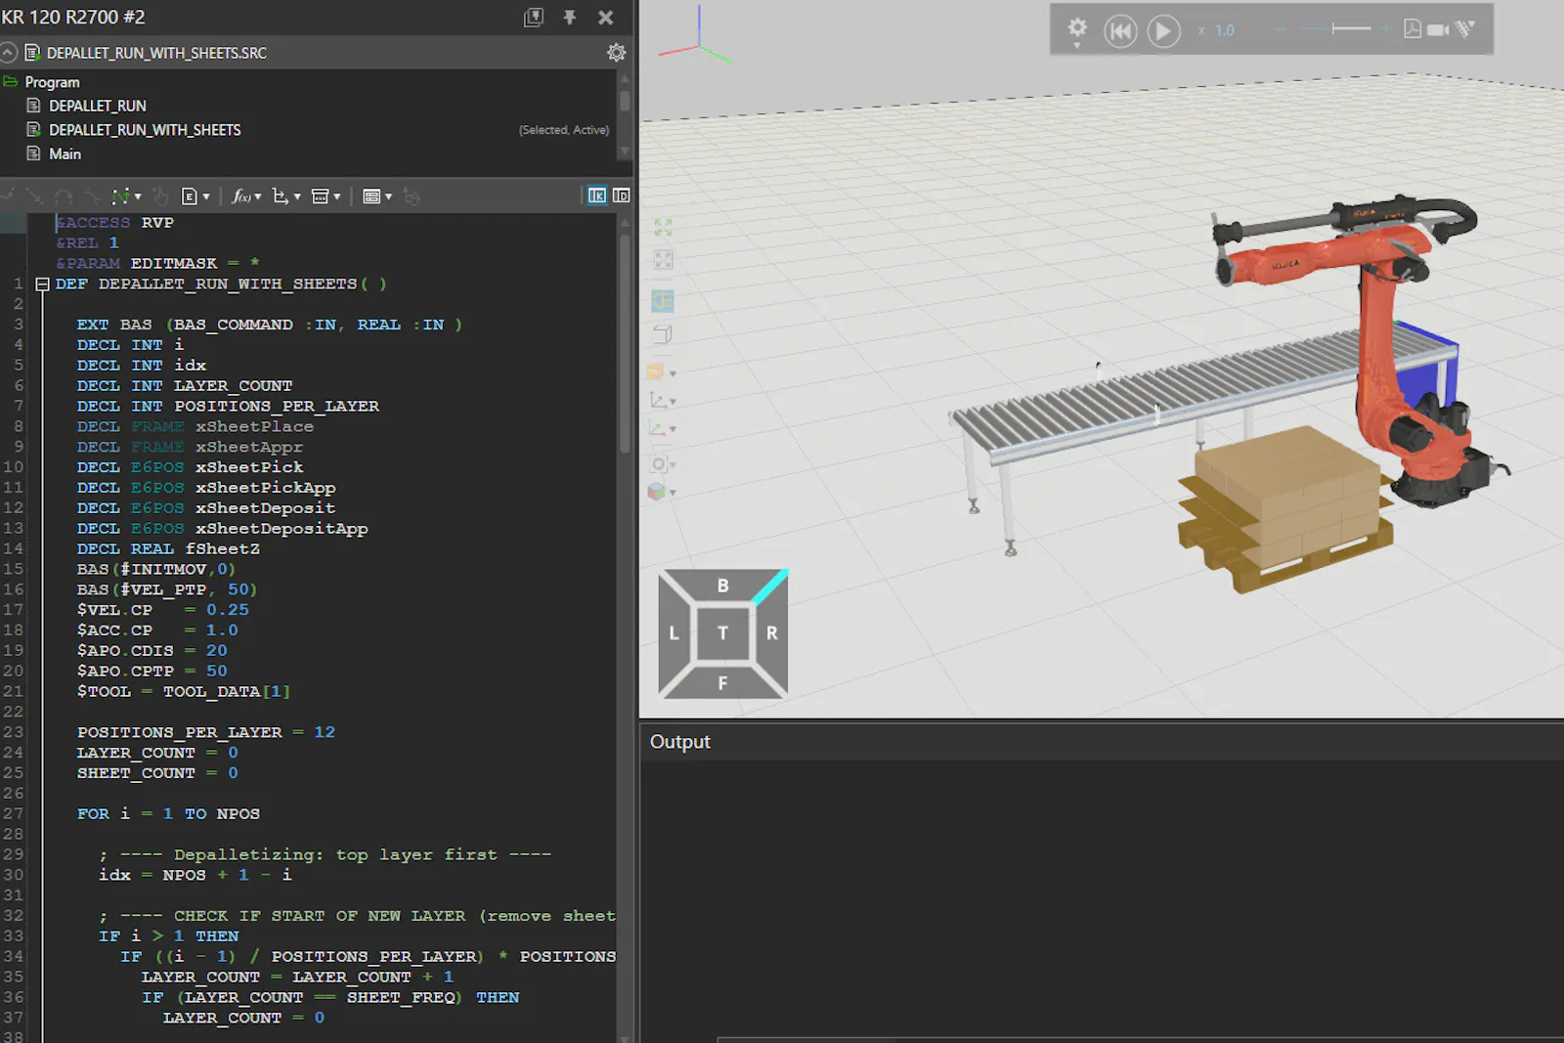Open simulation settings gear in playback bar

point(1077,28)
